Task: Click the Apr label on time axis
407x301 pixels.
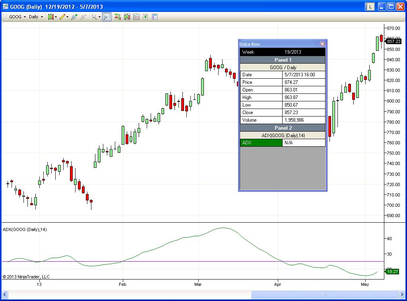Action: coord(277,284)
